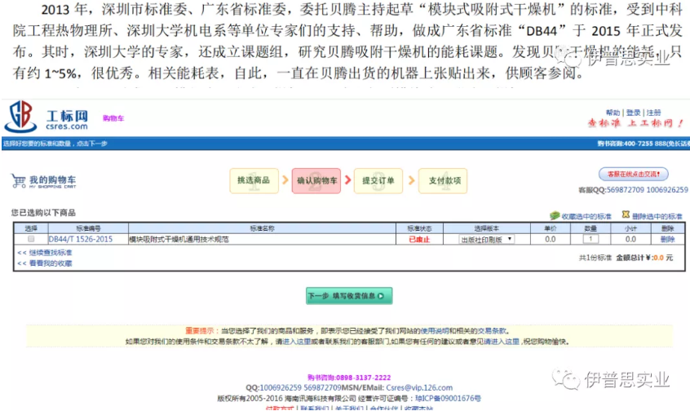Click the Csres@vip.126.com email link

(x=419, y=387)
